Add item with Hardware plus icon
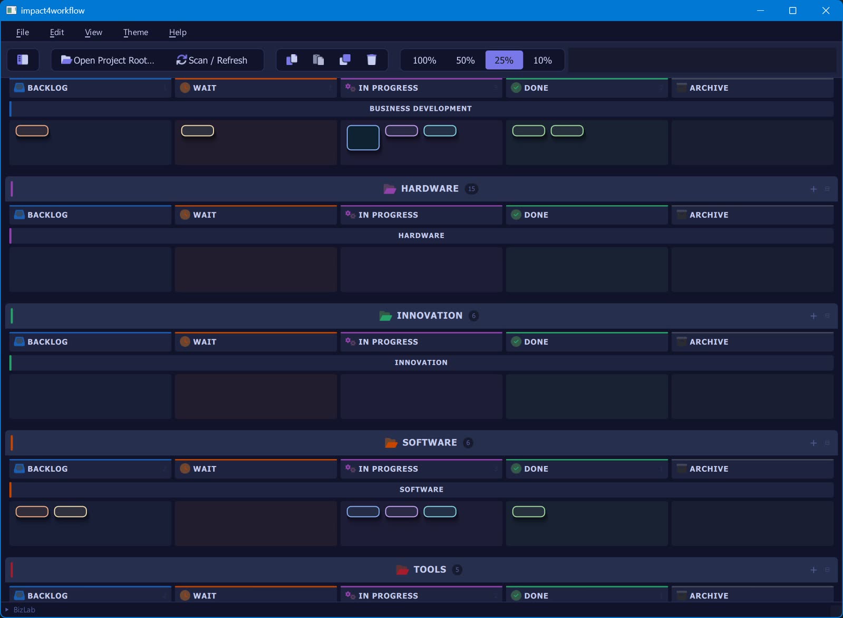 pyautogui.click(x=813, y=189)
